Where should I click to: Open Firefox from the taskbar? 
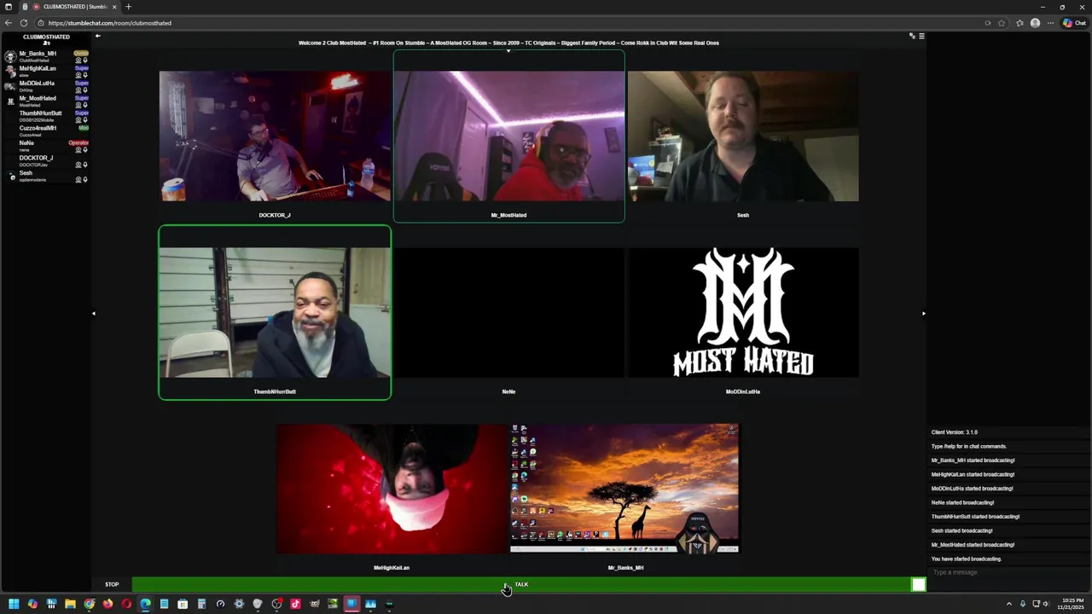(x=107, y=604)
